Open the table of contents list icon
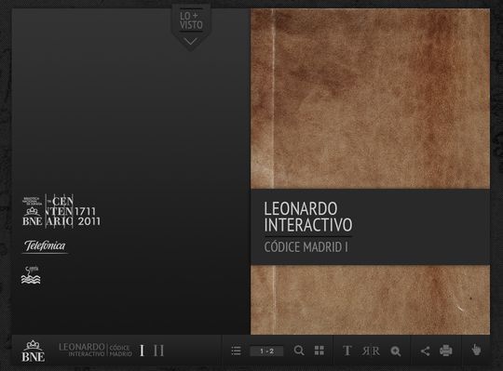 click(x=236, y=351)
